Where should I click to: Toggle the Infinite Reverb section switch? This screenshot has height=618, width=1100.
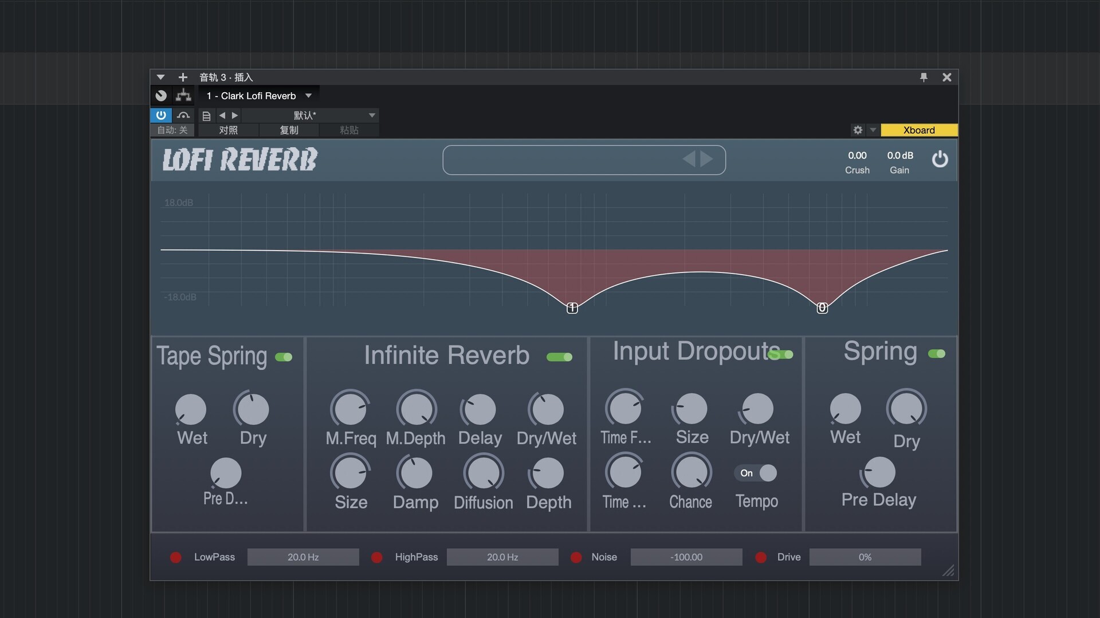[x=559, y=357]
